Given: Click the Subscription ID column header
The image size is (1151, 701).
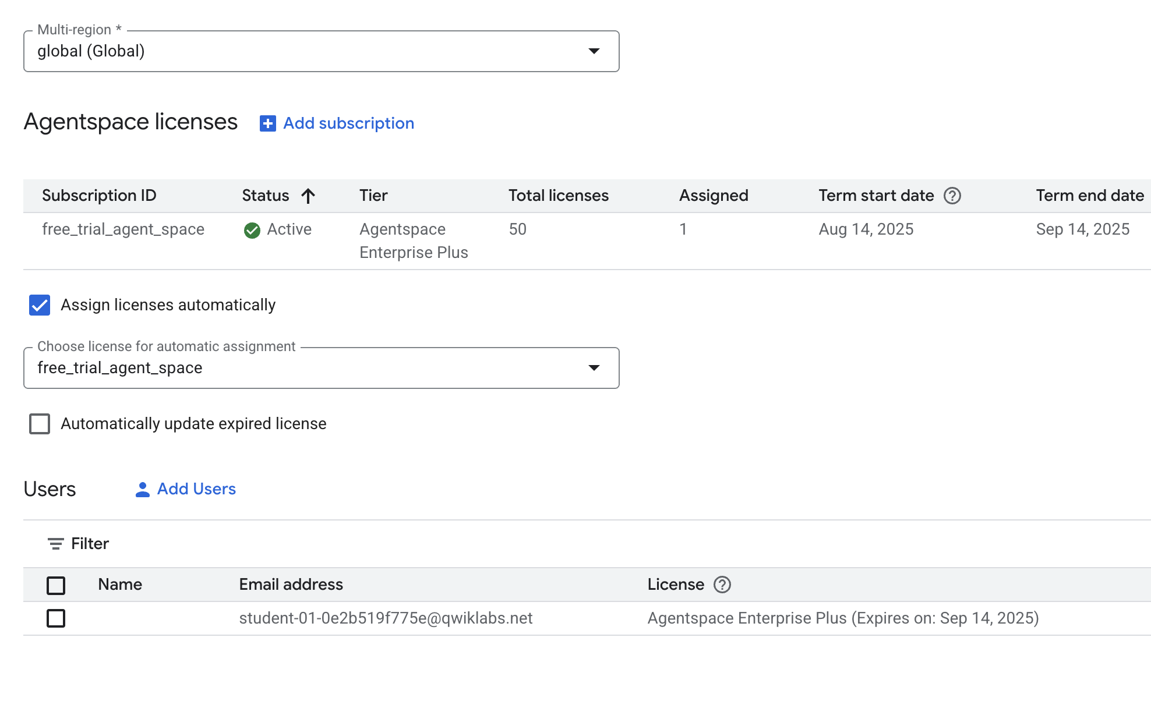Looking at the screenshot, I should [x=99, y=196].
